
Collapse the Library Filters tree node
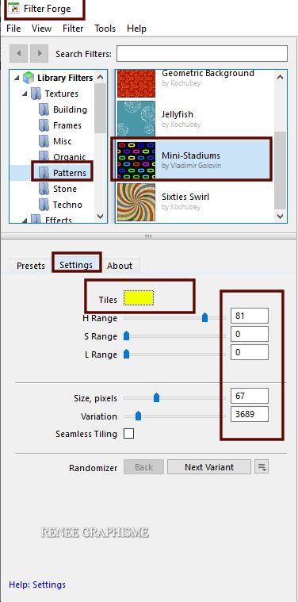17,79
